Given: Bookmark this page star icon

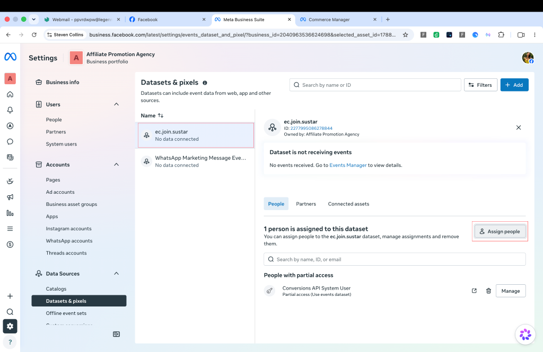Looking at the screenshot, I should (405, 34).
